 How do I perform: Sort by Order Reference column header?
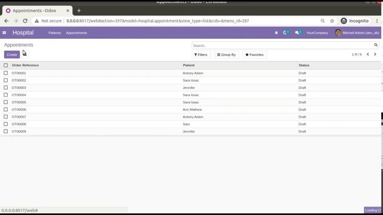point(25,65)
